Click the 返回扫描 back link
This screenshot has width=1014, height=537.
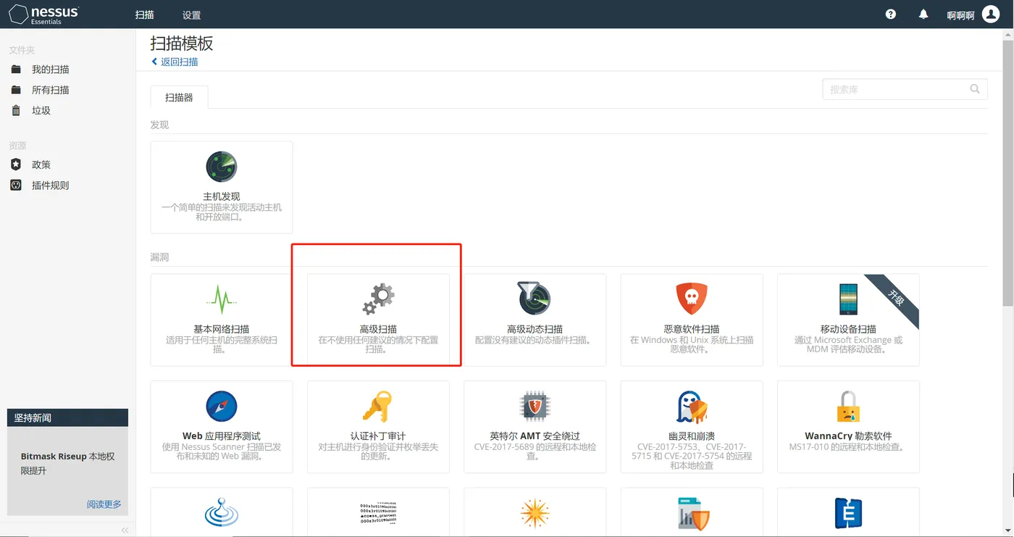tap(175, 62)
